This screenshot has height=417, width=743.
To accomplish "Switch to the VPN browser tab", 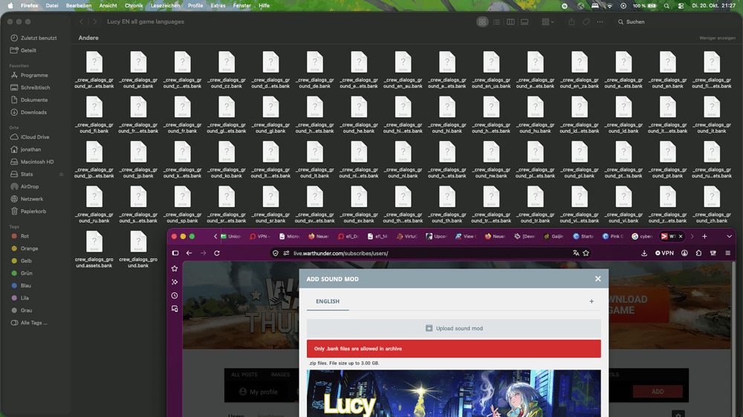I will point(259,236).
